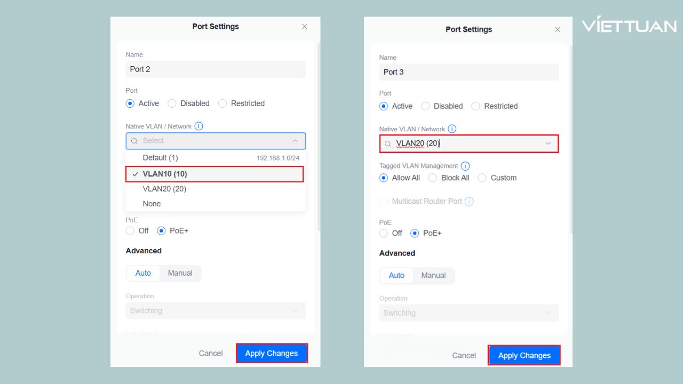
Task: Close the Port 2 settings dialog
Action: tap(305, 27)
